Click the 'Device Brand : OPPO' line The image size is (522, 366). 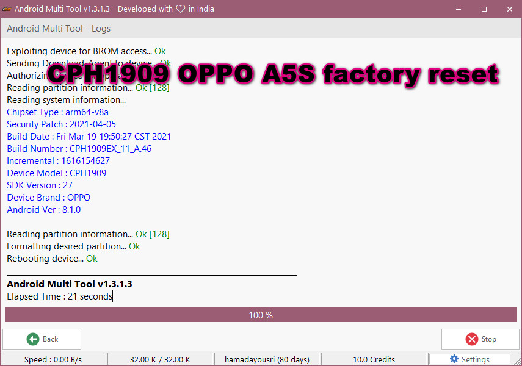(49, 198)
